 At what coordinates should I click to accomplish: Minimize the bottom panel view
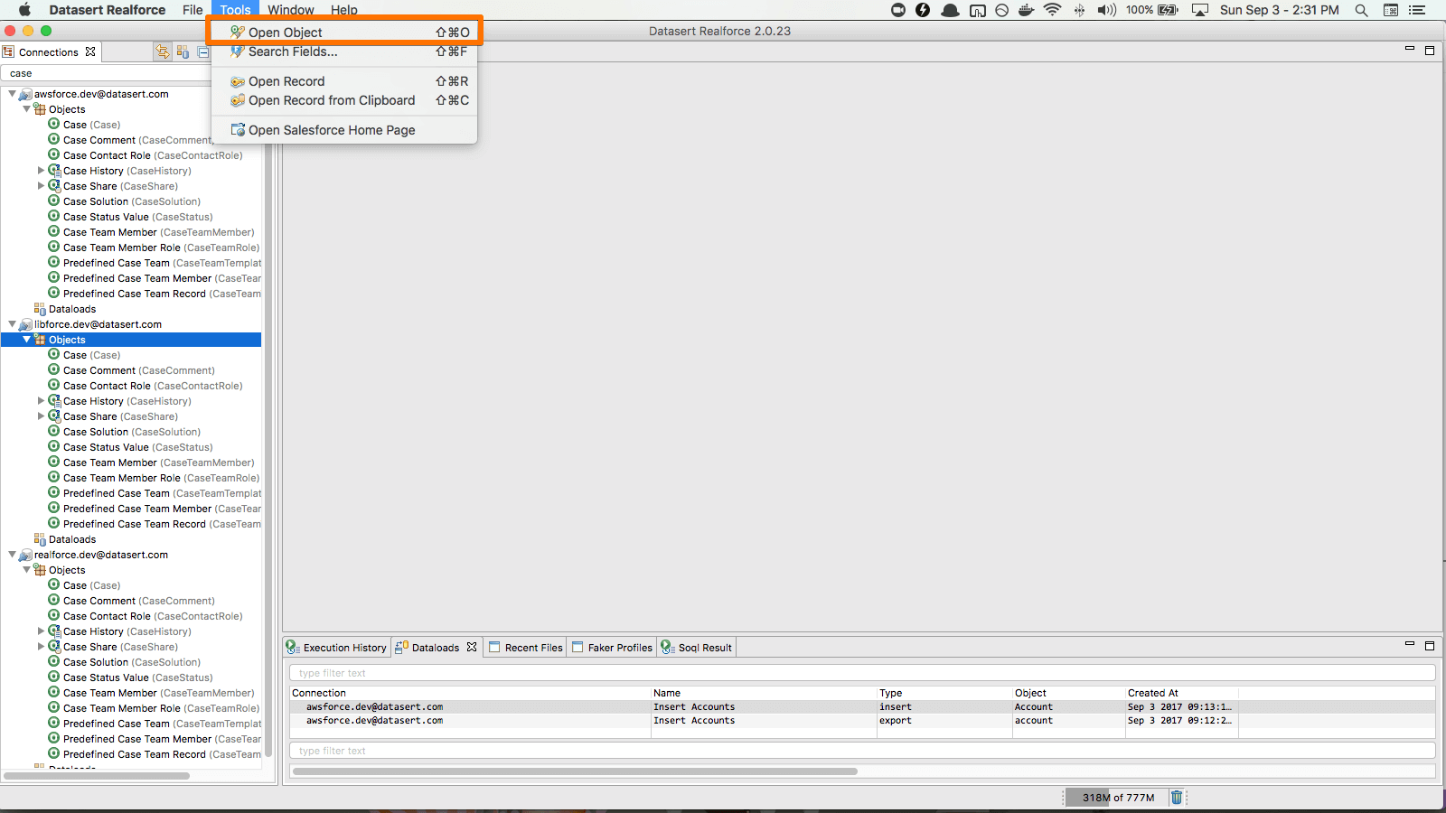tap(1409, 645)
